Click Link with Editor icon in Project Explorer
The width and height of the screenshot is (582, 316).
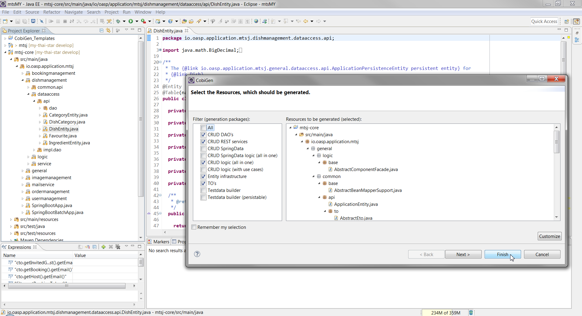tap(108, 30)
